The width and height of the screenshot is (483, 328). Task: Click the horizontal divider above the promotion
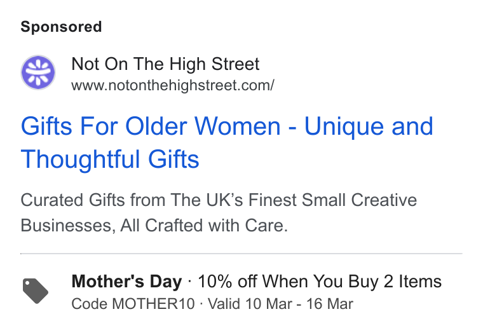pos(241,254)
